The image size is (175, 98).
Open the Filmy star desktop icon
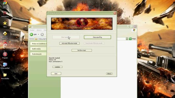5,24
